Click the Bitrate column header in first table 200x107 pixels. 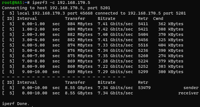click(106, 18)
